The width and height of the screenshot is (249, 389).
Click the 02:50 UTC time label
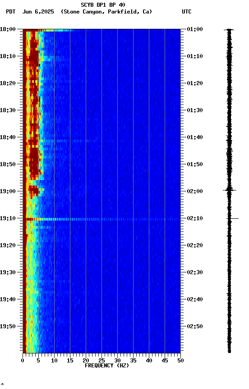tap(195, 326)
